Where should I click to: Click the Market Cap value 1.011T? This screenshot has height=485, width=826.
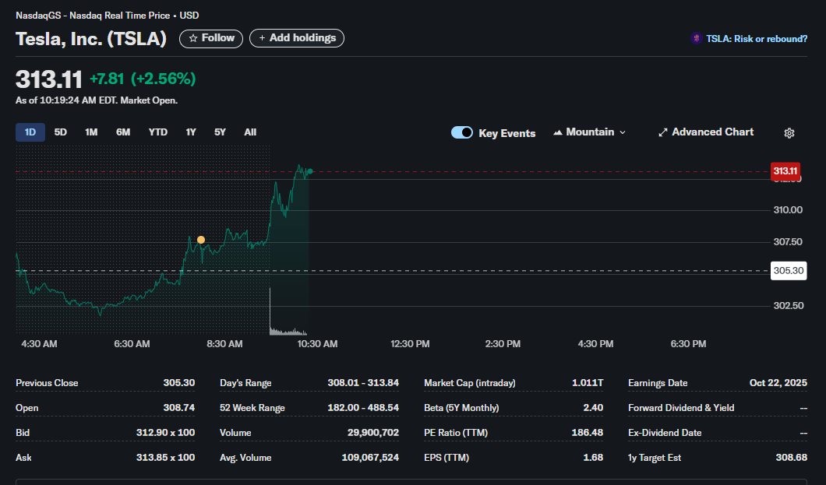click(588, 383)
